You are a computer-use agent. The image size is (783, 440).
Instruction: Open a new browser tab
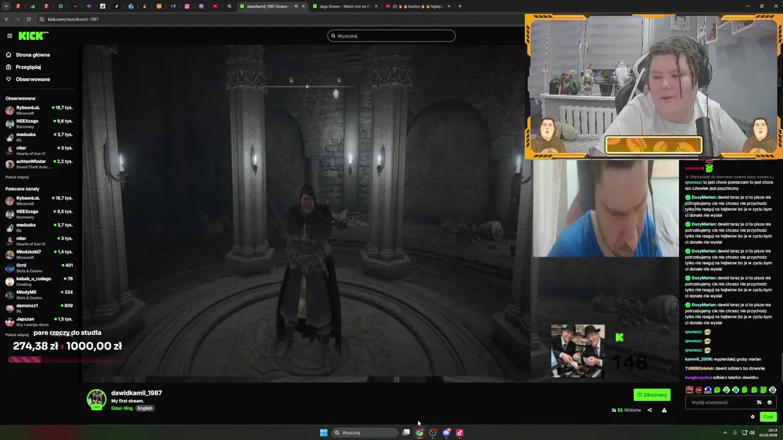pos(460,6)
